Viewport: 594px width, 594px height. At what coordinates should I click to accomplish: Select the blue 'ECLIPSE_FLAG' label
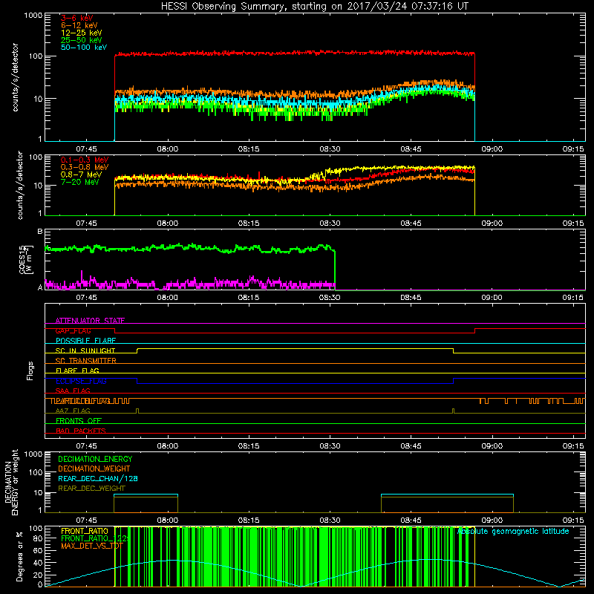coord(81,381)
